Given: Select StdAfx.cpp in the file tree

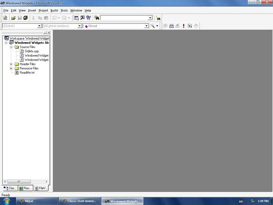Looking at the screenshot, I should pos(32,51).
